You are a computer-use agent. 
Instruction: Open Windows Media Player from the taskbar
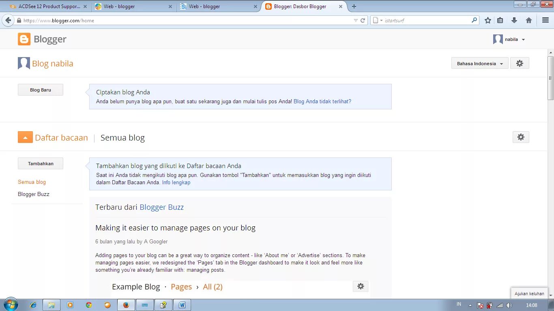[x=70, y=305]
